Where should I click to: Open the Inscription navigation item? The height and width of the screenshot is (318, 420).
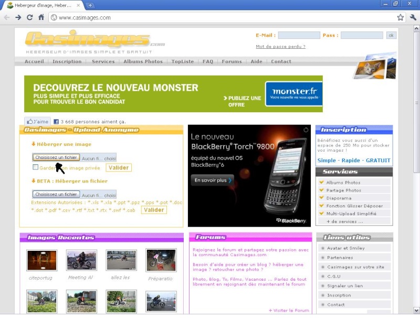67,61
